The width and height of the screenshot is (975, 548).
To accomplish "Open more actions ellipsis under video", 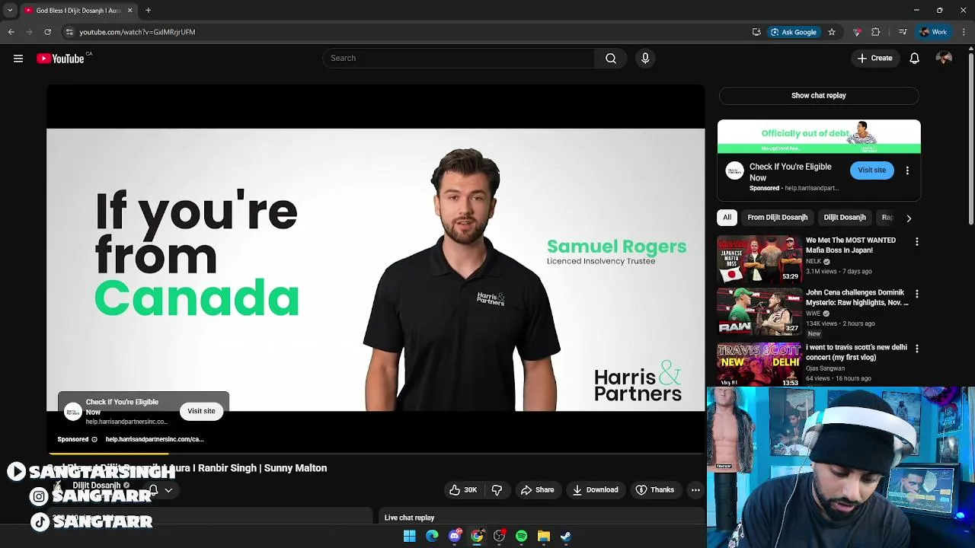I will click(x=695, y=490).
